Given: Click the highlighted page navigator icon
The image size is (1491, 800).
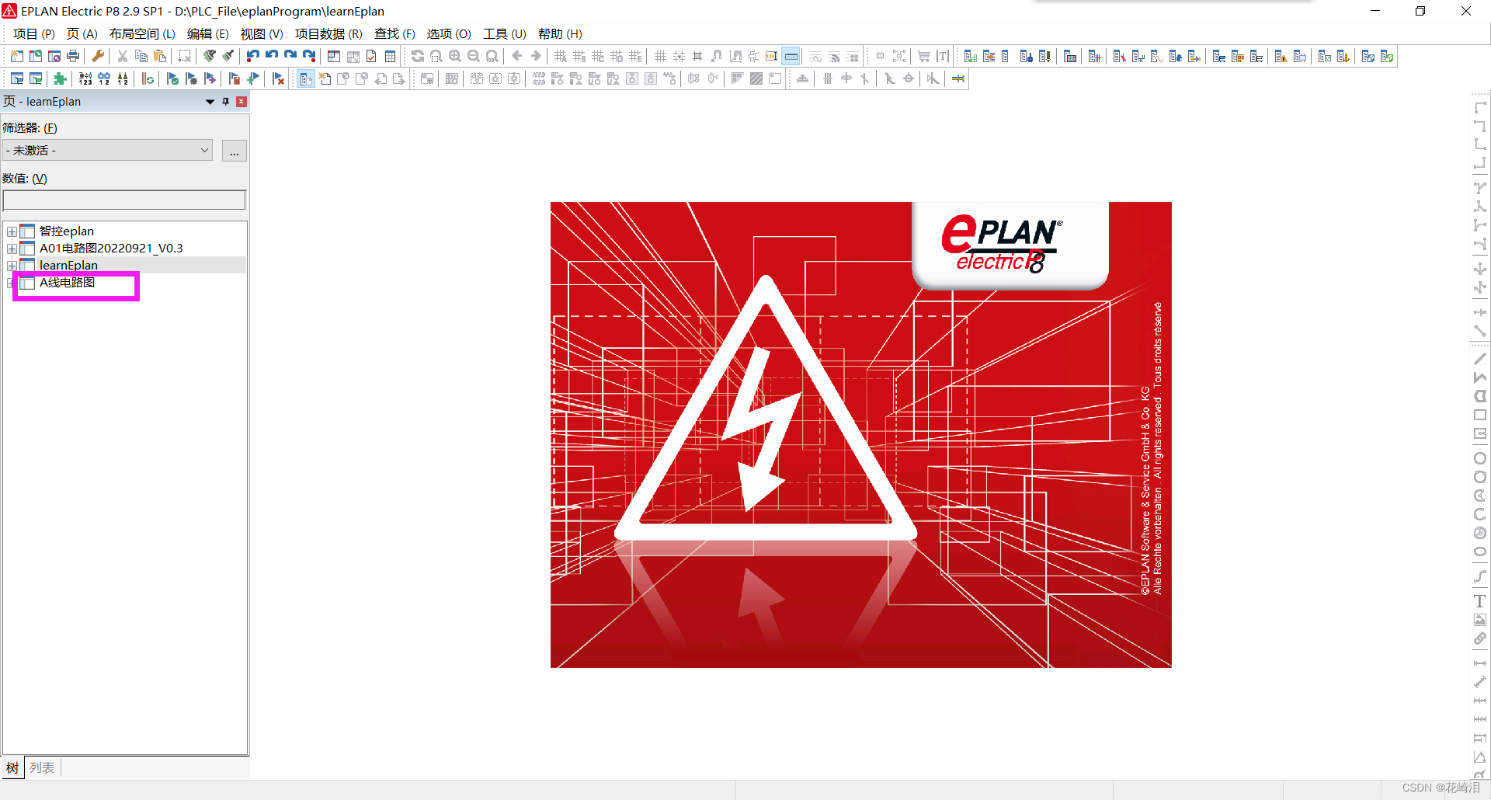Looking at the screenshot, I should tap(306, 78).
